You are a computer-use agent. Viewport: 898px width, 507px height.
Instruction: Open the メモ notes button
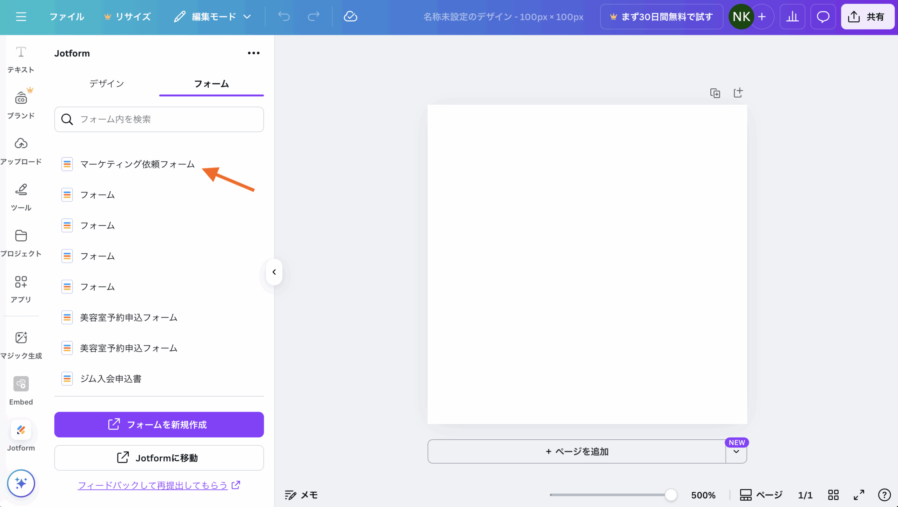click(301, 495)
